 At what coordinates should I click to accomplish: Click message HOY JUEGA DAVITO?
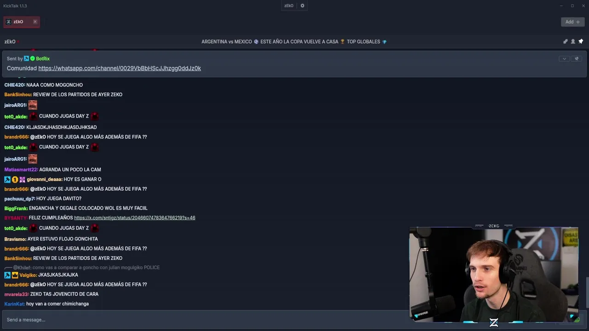(59, 199)
